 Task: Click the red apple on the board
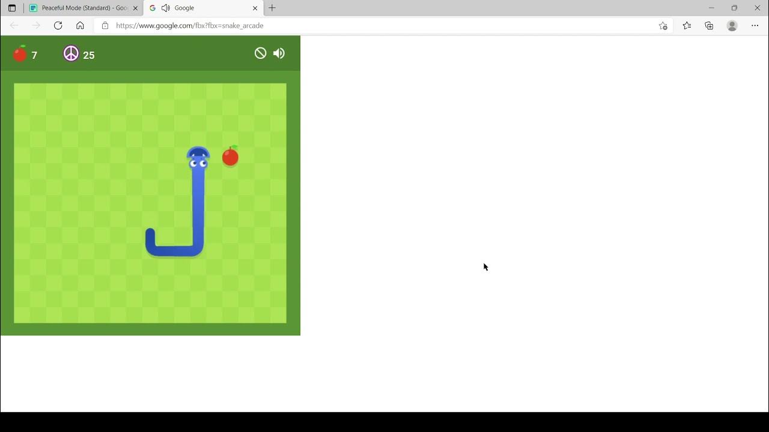(x=230, y=156)
